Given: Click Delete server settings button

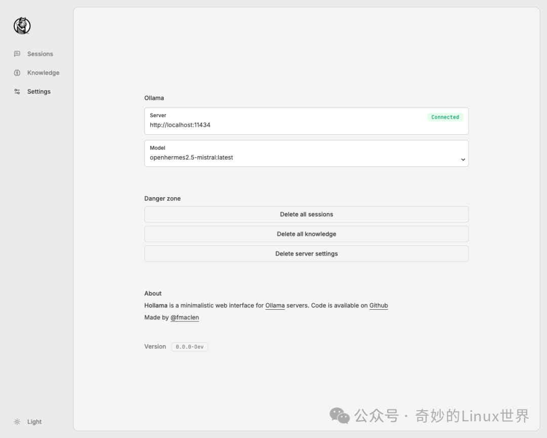Looking at the screenshot, I should 306,253.
